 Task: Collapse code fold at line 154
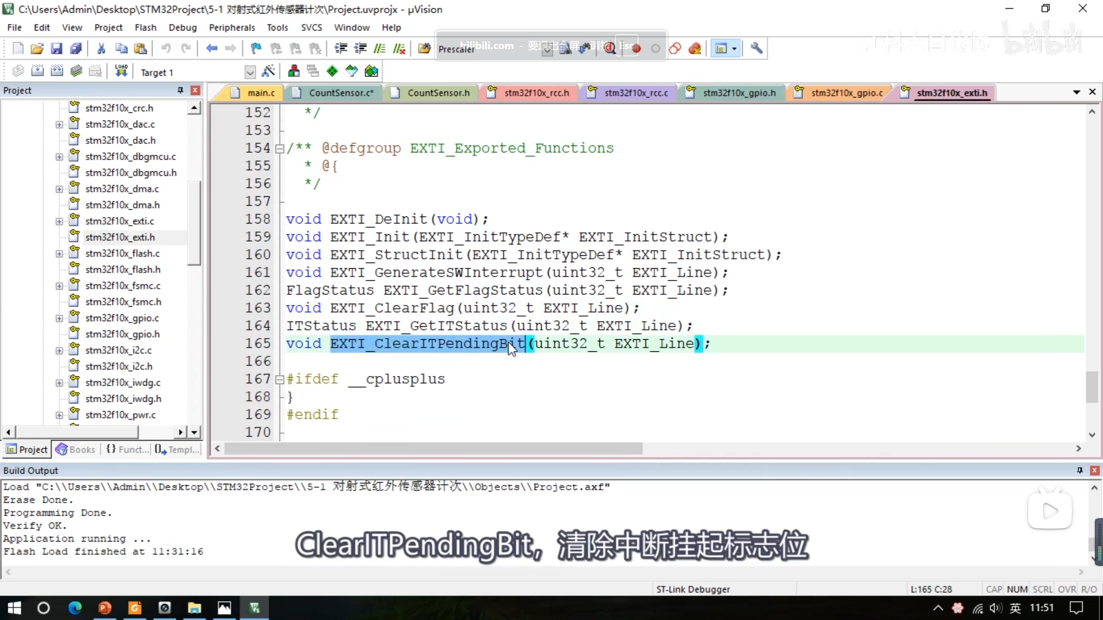[280, 149]
